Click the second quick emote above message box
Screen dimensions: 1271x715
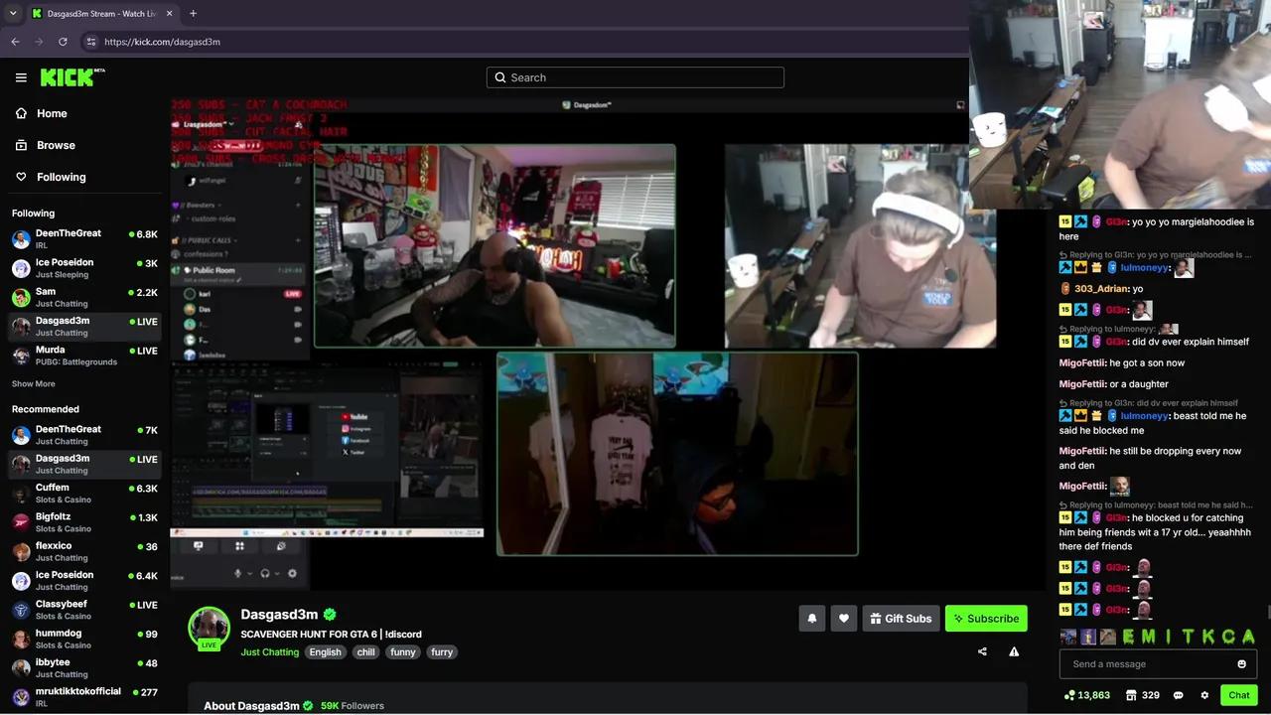click(x=1087, y=637)
